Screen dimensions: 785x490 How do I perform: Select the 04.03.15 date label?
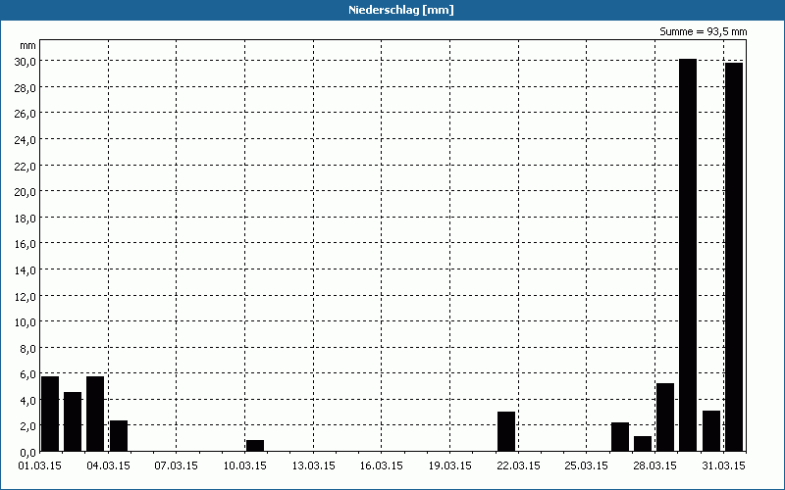coord(108,465)
